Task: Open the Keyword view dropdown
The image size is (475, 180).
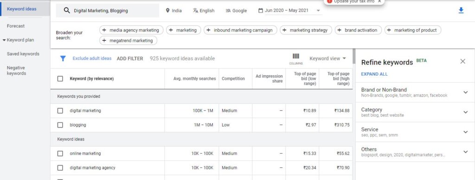Action: [x=327, y=58]
